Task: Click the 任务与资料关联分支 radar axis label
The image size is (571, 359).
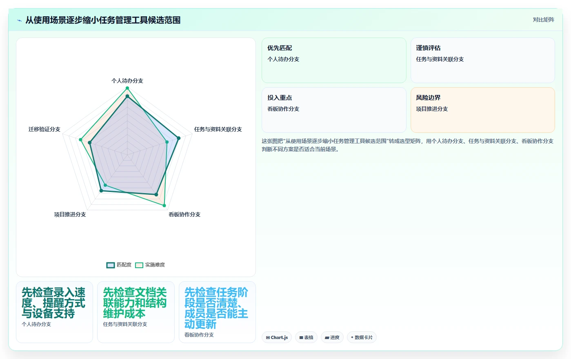Action: click(x=218, y=129)
